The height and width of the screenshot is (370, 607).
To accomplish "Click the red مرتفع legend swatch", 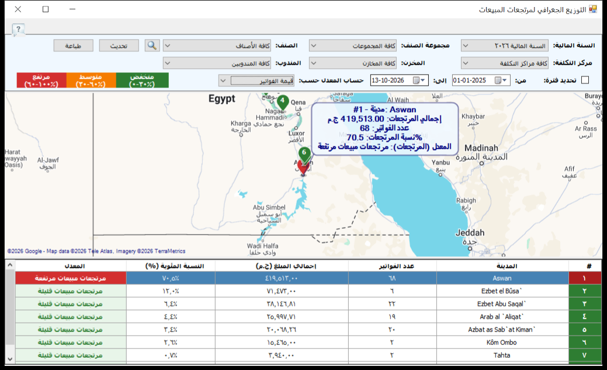I will coord(41,81).
